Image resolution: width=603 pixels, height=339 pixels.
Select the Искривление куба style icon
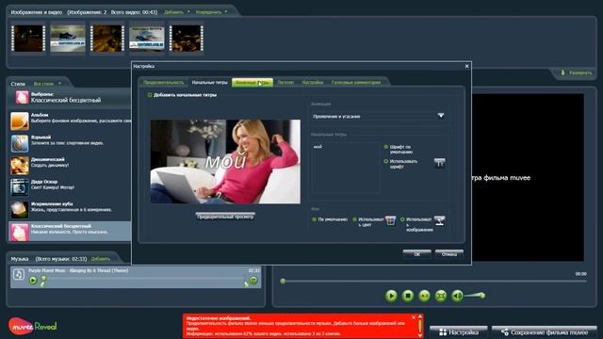(20, 210)
